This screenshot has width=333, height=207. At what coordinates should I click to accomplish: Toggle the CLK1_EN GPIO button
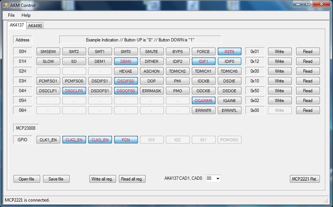point(48,140)
